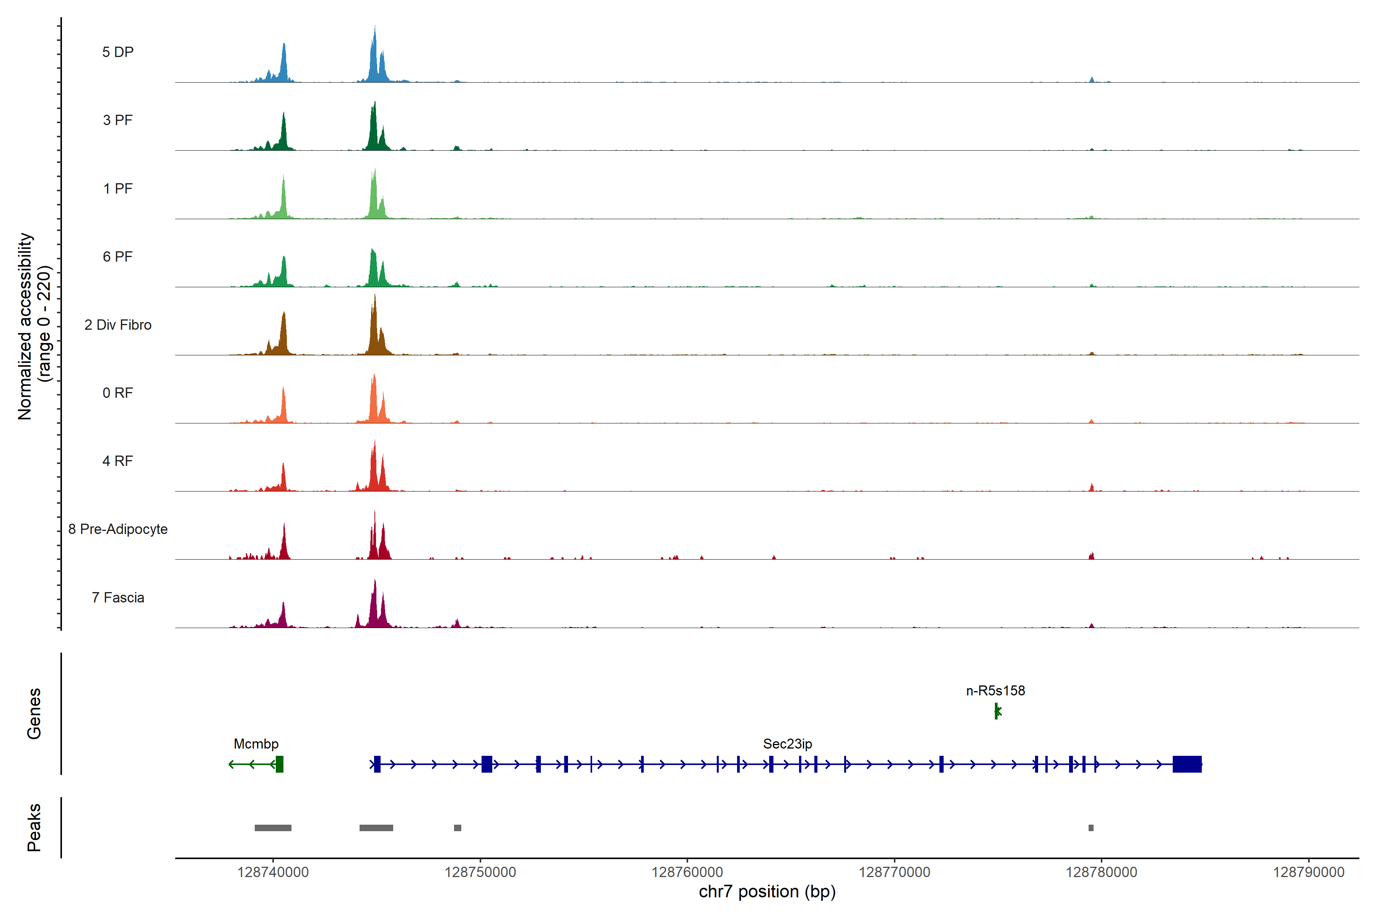This screenshot has height=918, width=1377.
Task: Click the 128750000 axis tick label
Action: (480, 872)
